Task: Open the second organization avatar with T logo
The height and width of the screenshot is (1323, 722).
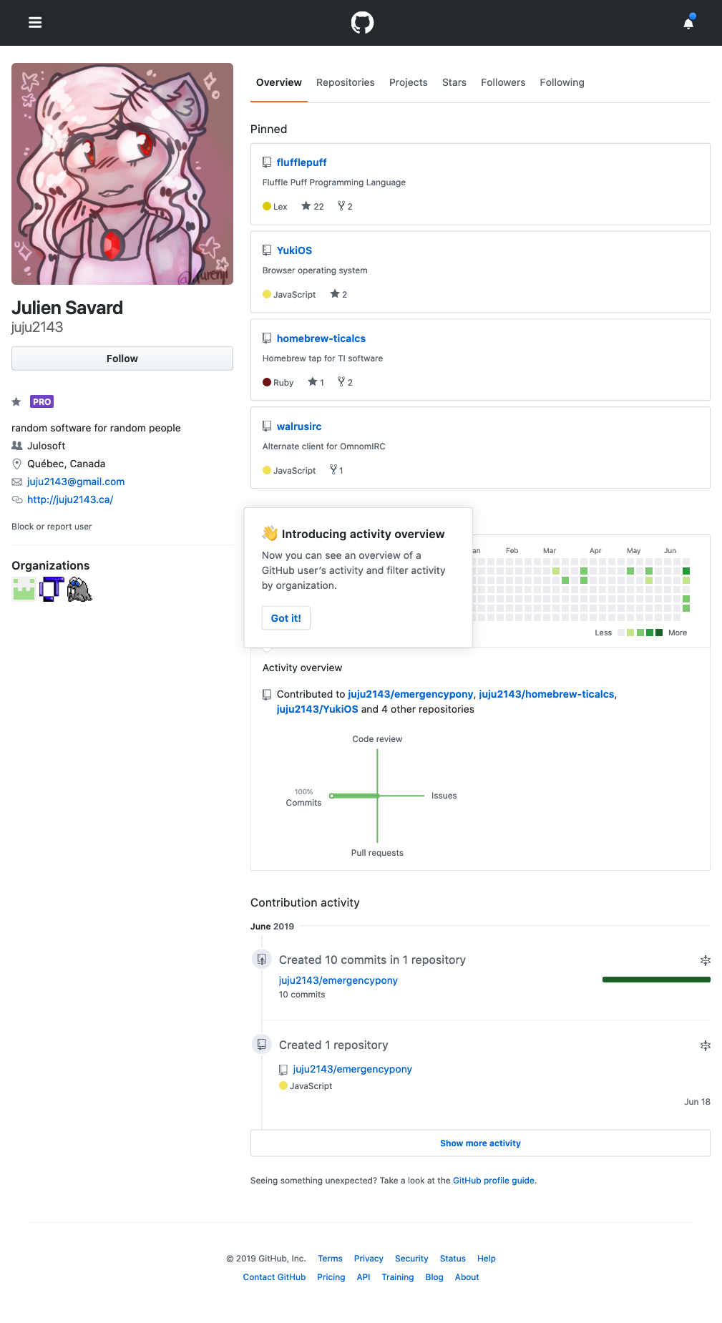Action: click(52, 590)
